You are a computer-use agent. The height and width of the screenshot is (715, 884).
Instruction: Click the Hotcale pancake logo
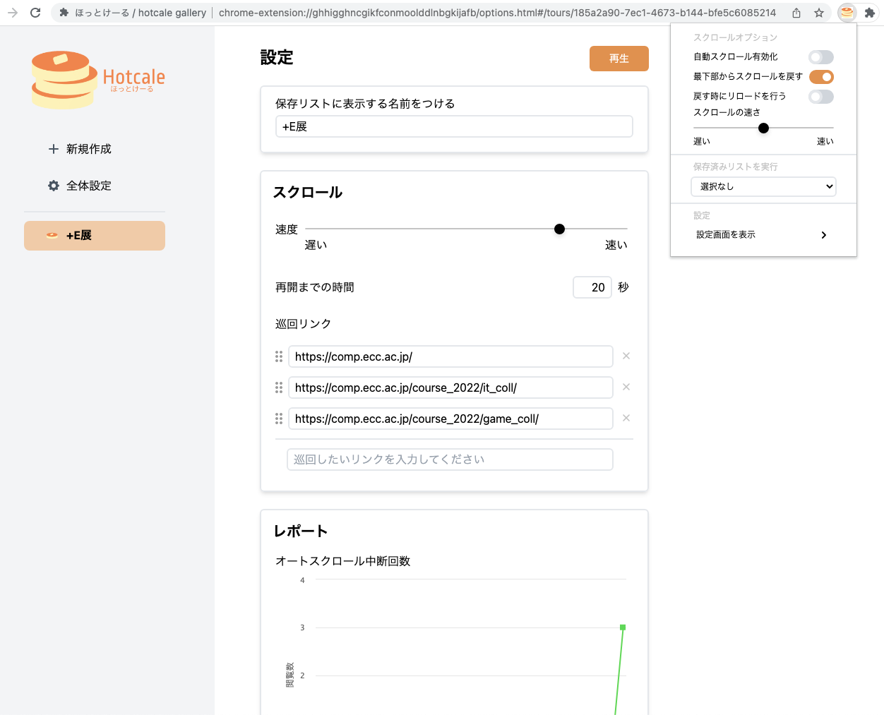(97, 79)
